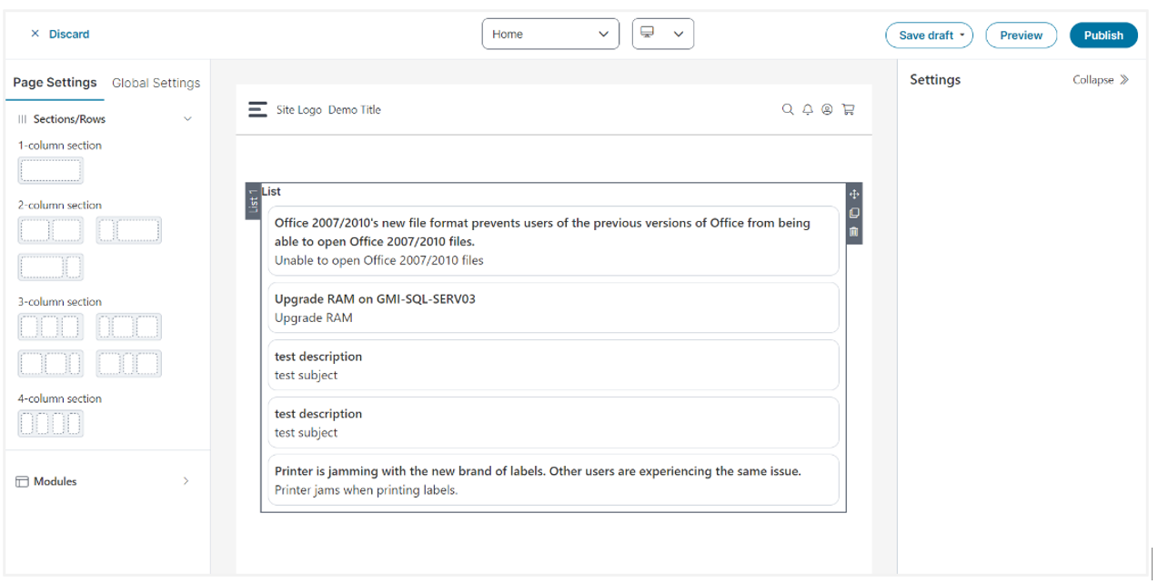Switch to the Global Settings tab

tap(156, 83)
